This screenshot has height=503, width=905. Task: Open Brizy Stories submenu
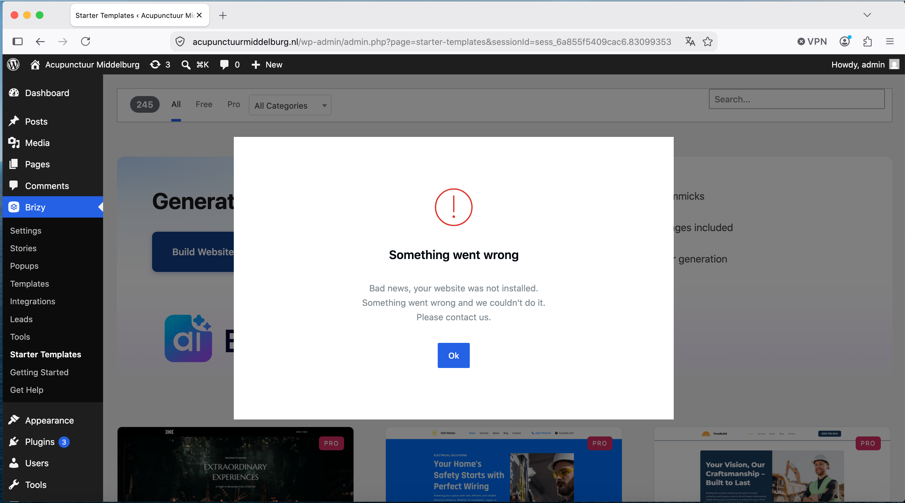[x=23, y=248]
